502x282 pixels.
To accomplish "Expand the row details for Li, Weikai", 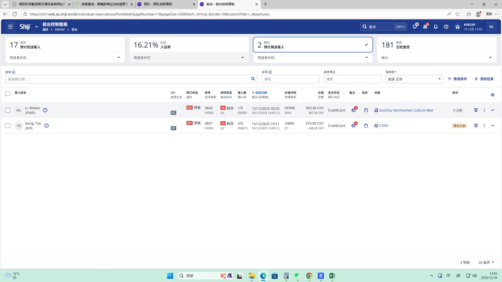I will click(493, 110).
